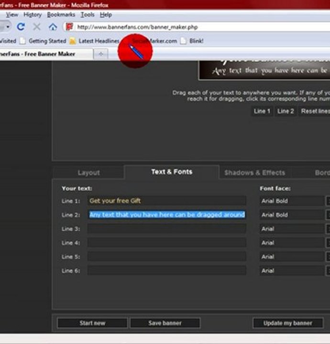Open the Line 1 Arial Bold font dropdown
330x344 pixels.
pyautogui.click(x=295, y=201)
